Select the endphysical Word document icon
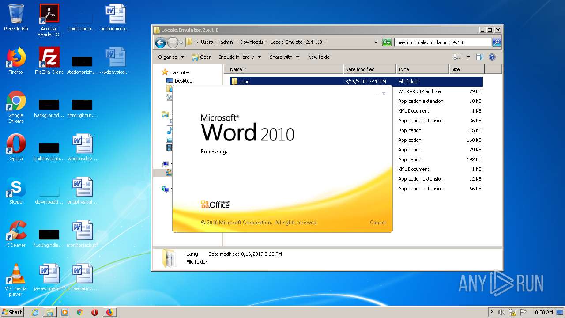This screenshot has width=565, height=318. (x=82, y=191)
